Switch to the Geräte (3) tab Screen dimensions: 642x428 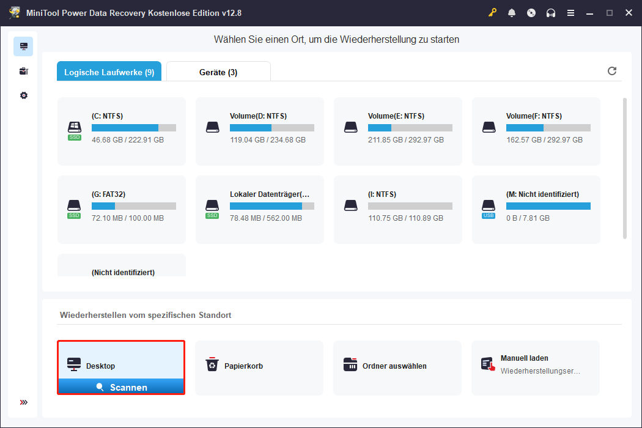[x=218, y=71]
